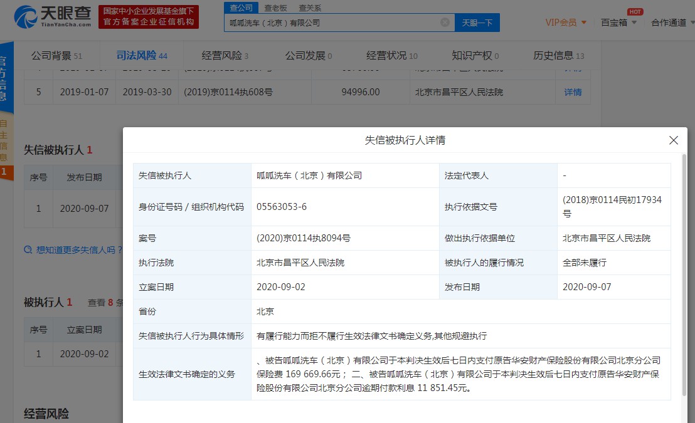Click the 想知道更多失信人吗 link

point(79,250)
